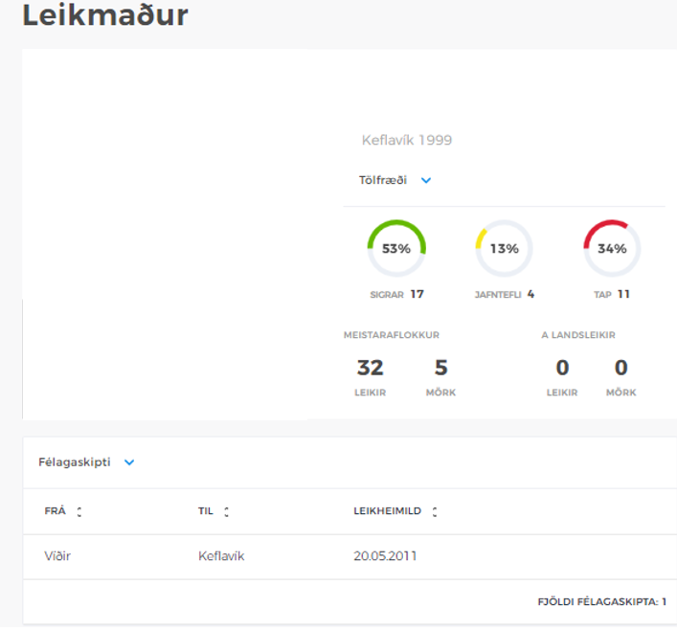The width and height of the screenshot is (677, 630).
Task: Click the A LANDSLEIKIR label
Action: [578, 335]
